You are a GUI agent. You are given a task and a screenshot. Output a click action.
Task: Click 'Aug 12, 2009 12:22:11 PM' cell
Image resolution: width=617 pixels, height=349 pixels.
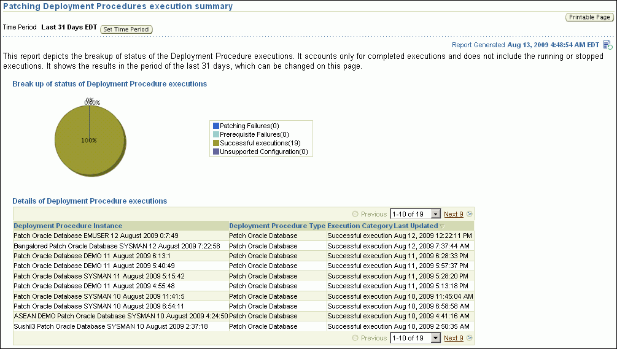433,236
